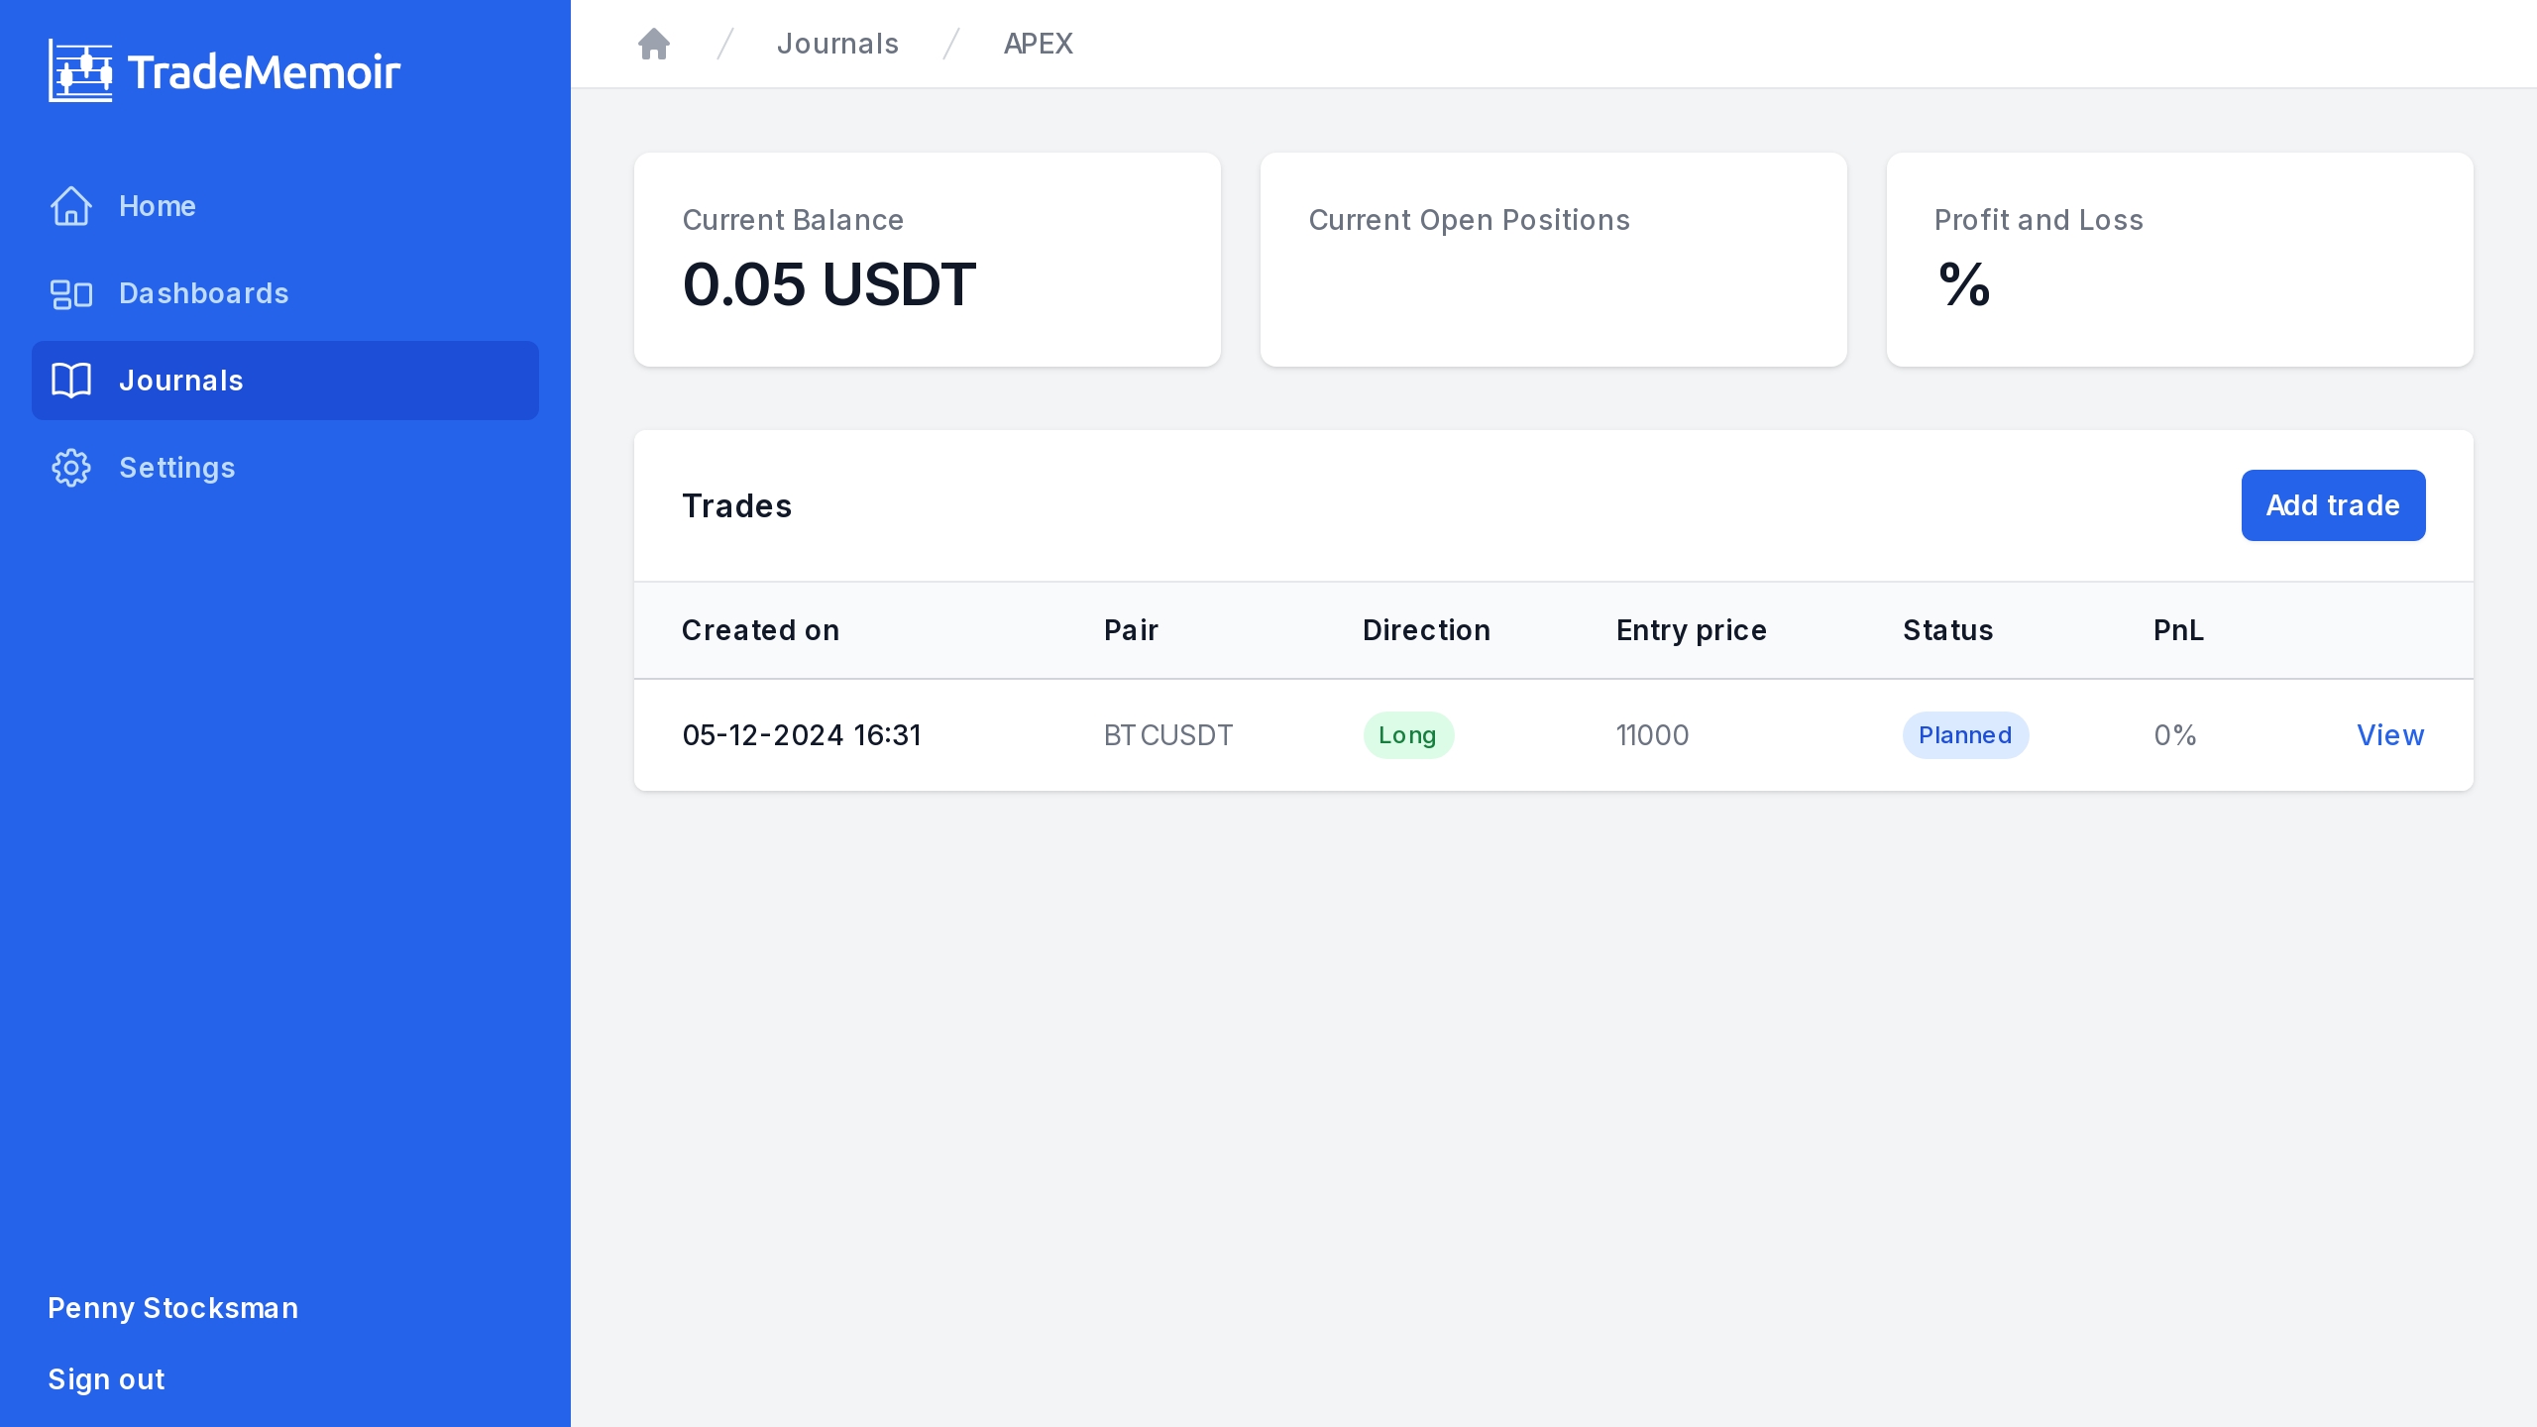Click the % value in Profit and Loss card
Screen dimensions: 2537x1427
point(1964,284)
